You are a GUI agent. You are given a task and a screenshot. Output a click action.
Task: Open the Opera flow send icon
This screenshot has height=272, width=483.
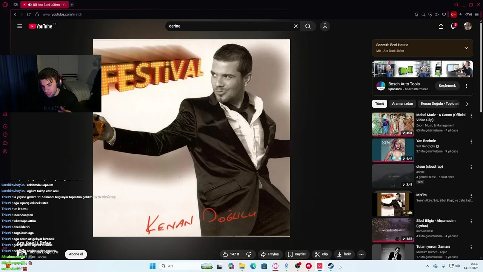[x=437, y=14]
